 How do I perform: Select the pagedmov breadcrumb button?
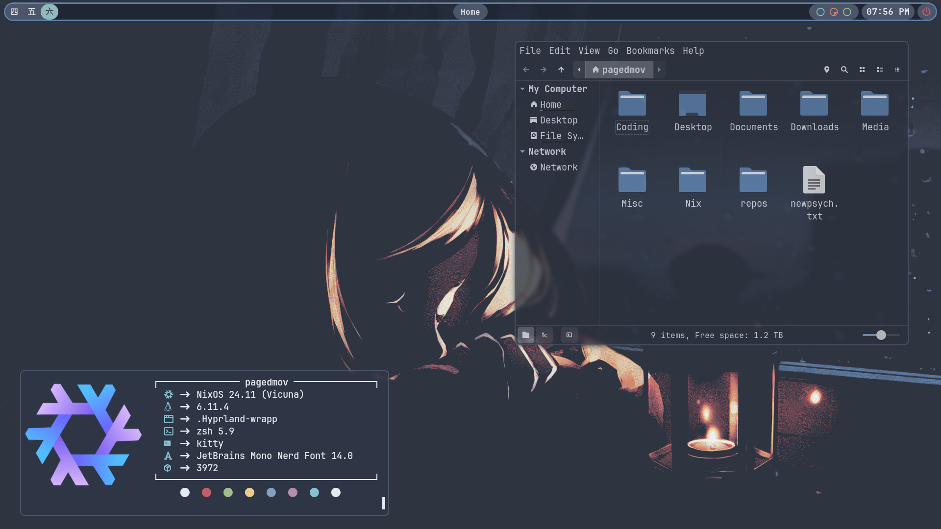(619, 70)
